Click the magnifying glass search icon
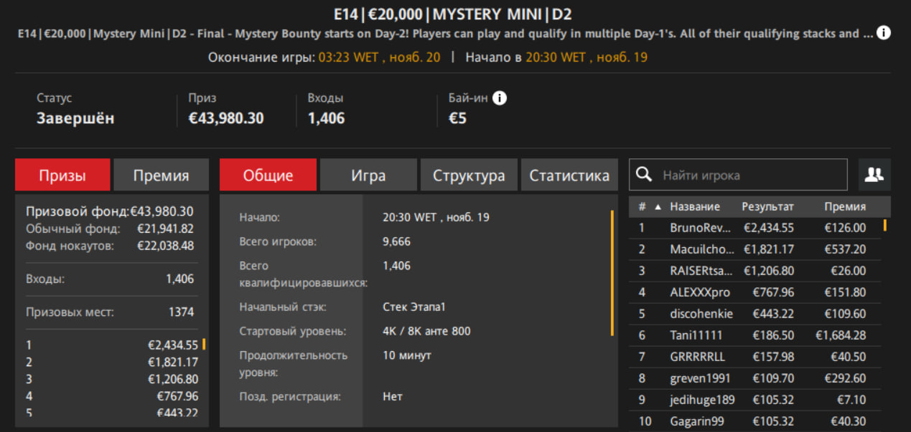911x432 pixels. click(x=645, y=175)
